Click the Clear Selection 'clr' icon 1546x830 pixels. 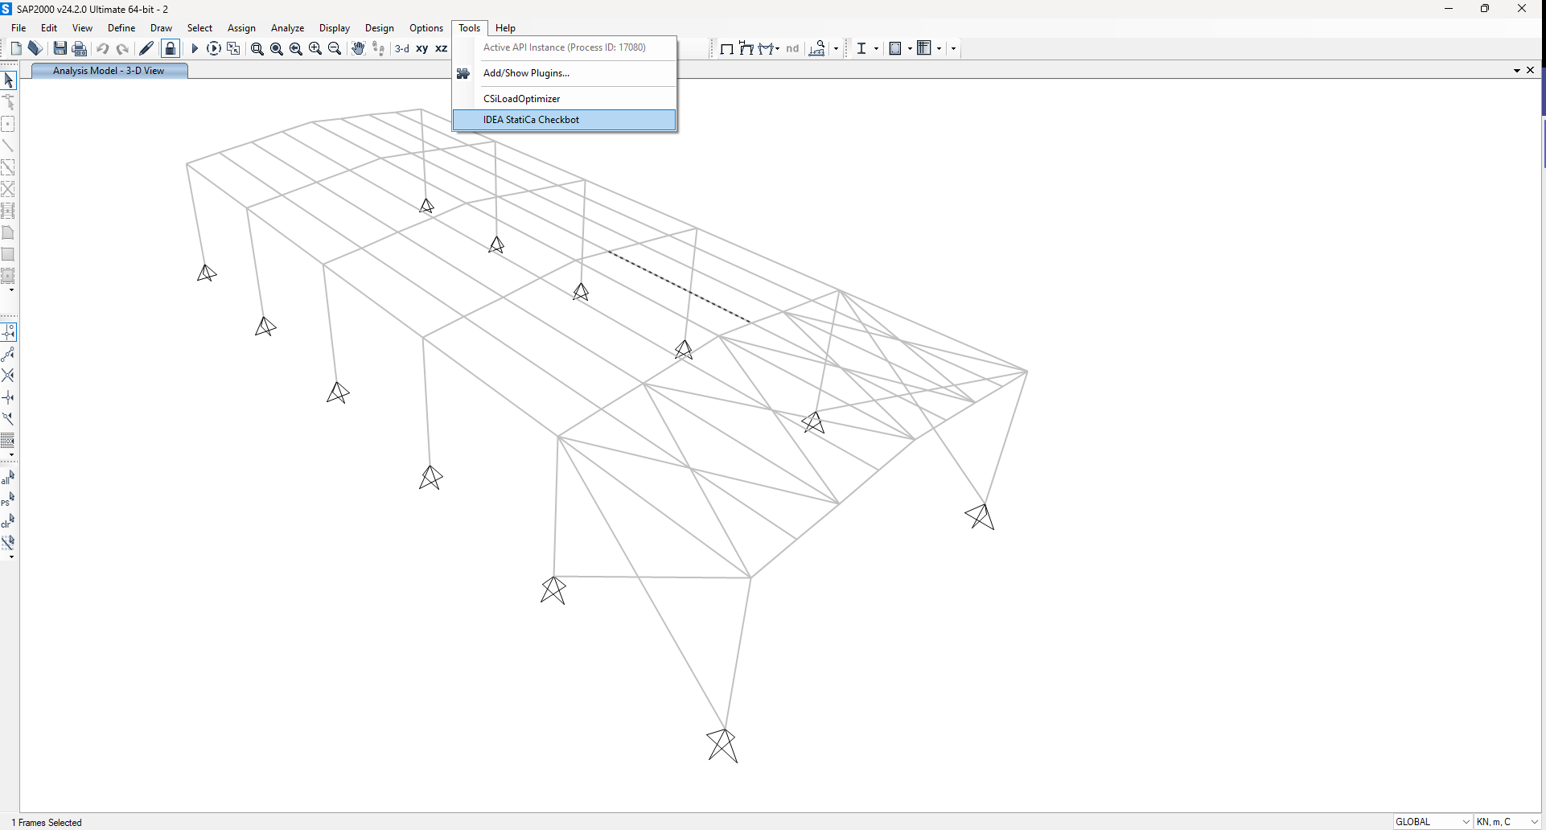tap(8, 521)
